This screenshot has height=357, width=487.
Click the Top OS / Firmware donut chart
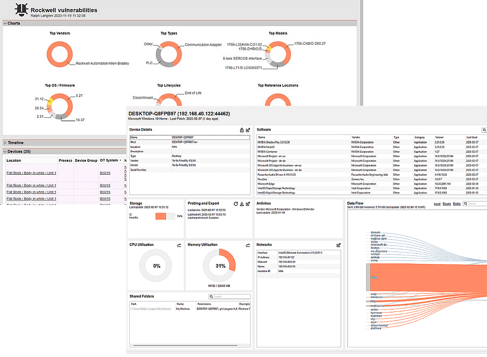pyautogui.click(x=59, y=107)
